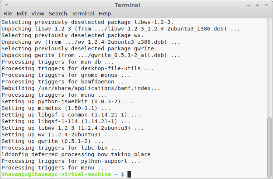The image size is (273, 179).
Task: Click the vertical scrollbar thumb
Action: click(269, 147)
